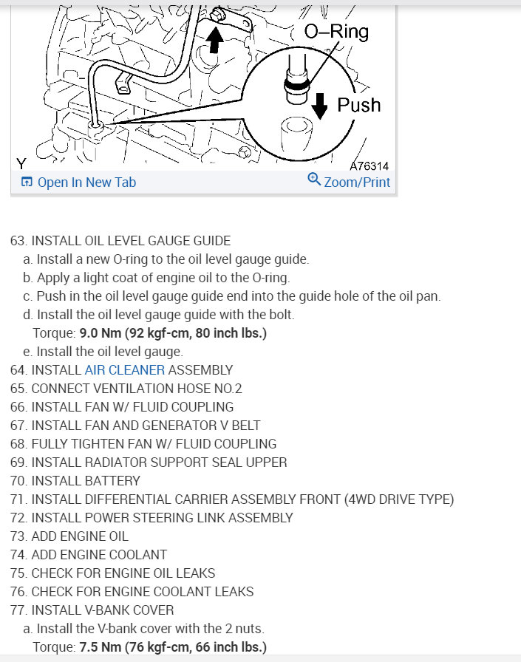Click the Zoom/Print magnifier icon
This screenshot has width=521, height=662.
(313, 179)
